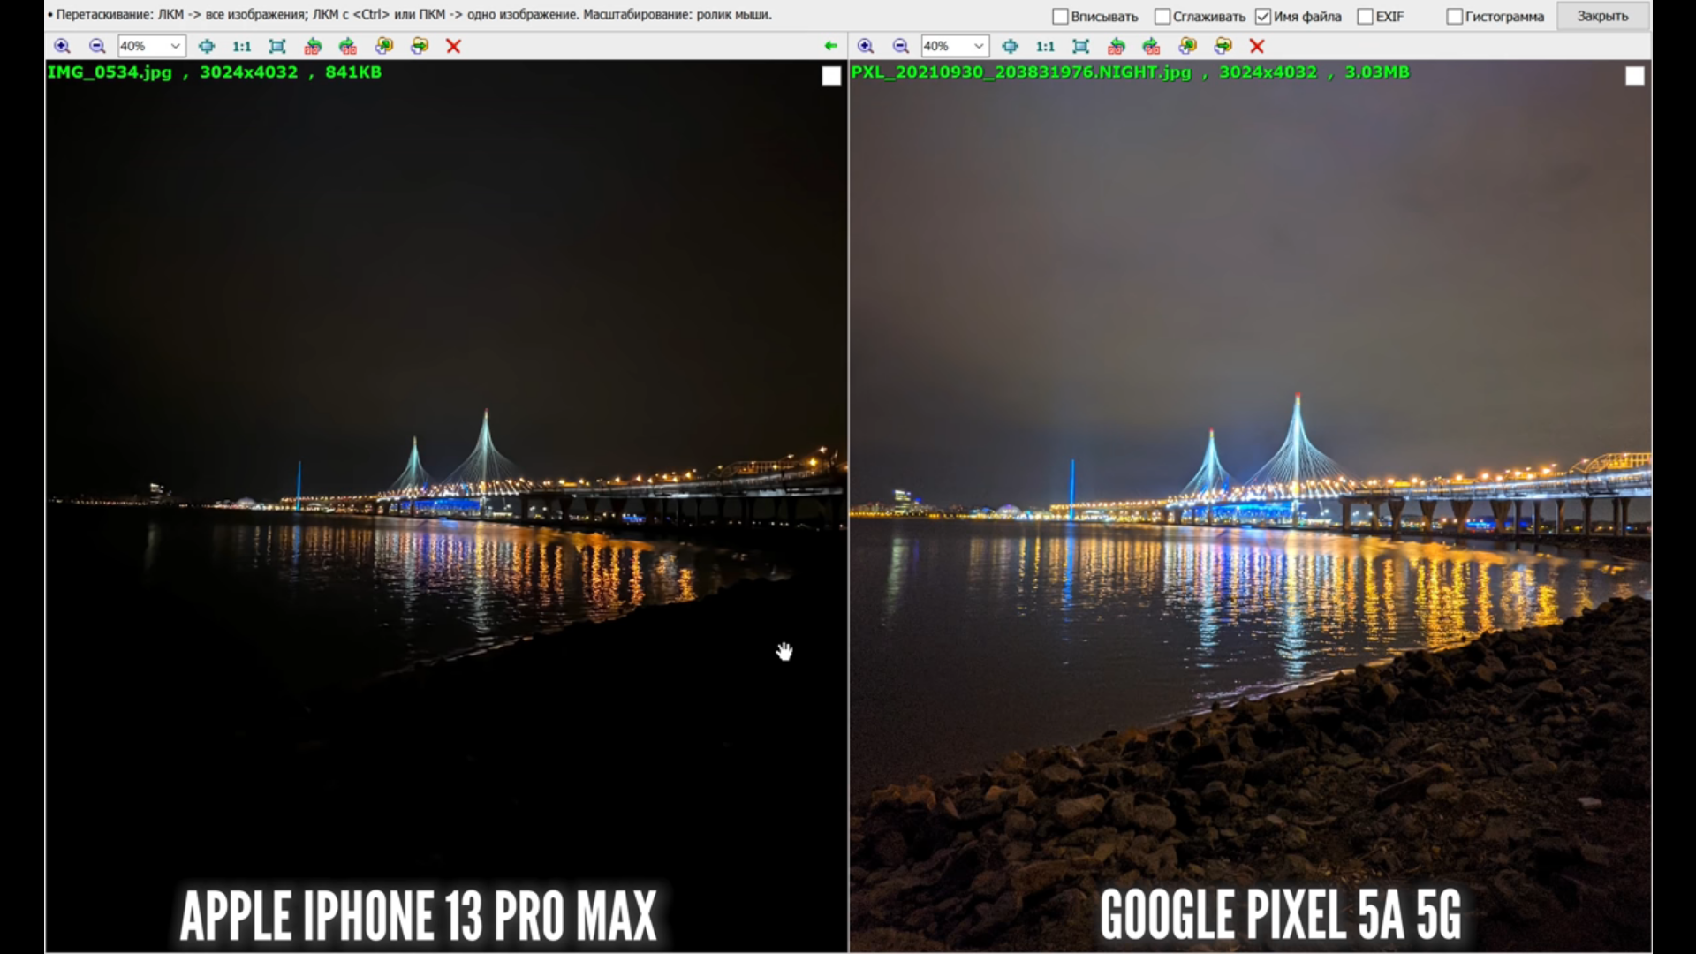Tick the white selection box on the left image

click(831, 76)
